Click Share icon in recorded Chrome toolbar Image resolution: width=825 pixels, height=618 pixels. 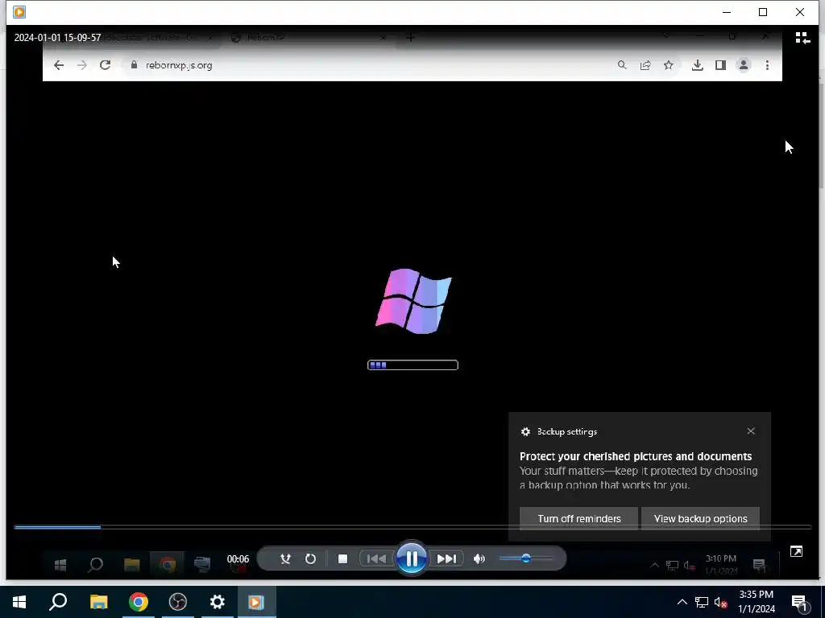[645, 65]
